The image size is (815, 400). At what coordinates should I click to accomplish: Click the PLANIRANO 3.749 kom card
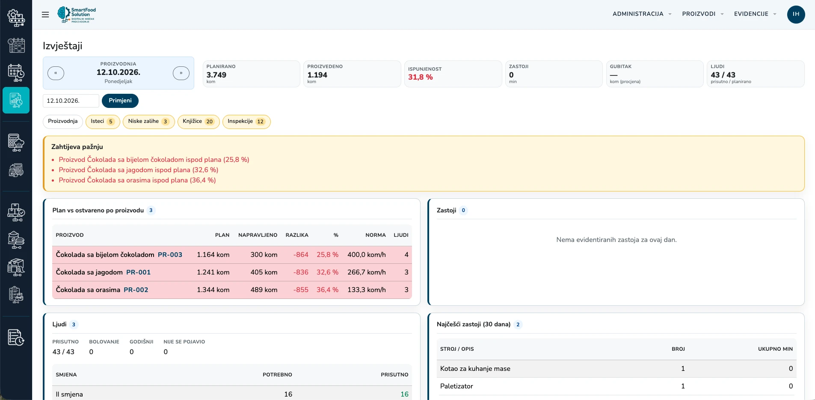[251, 74]
